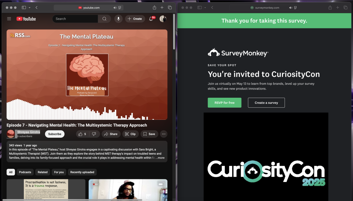The image size is (353, 201).
Task: Show sidebar in the SurveyMonkey Safari window
Action: coord(199,8)
